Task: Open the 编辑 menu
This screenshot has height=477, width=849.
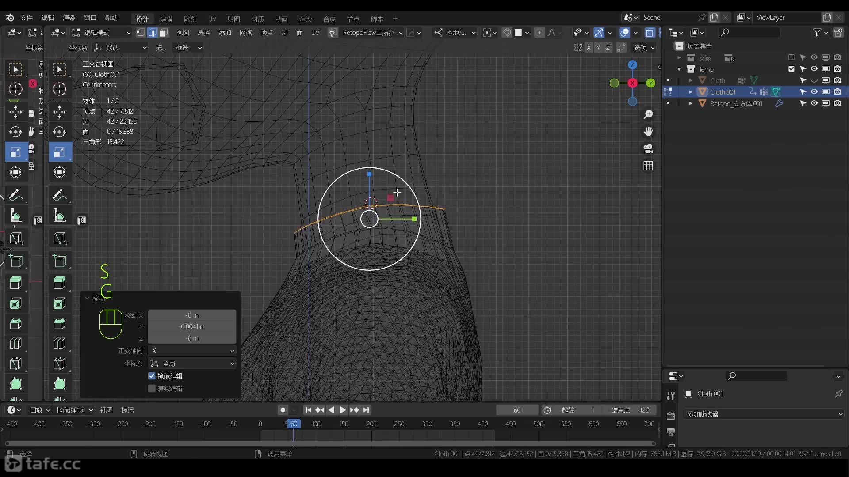Action: [47, 18]
